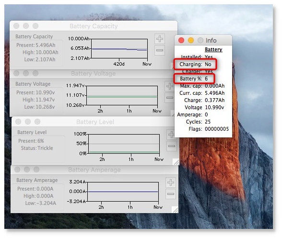Click minus zoom button in Battery Capacity

pos(160,50)
